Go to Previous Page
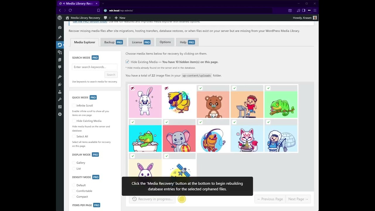375x211 pixels. point(270,199)
